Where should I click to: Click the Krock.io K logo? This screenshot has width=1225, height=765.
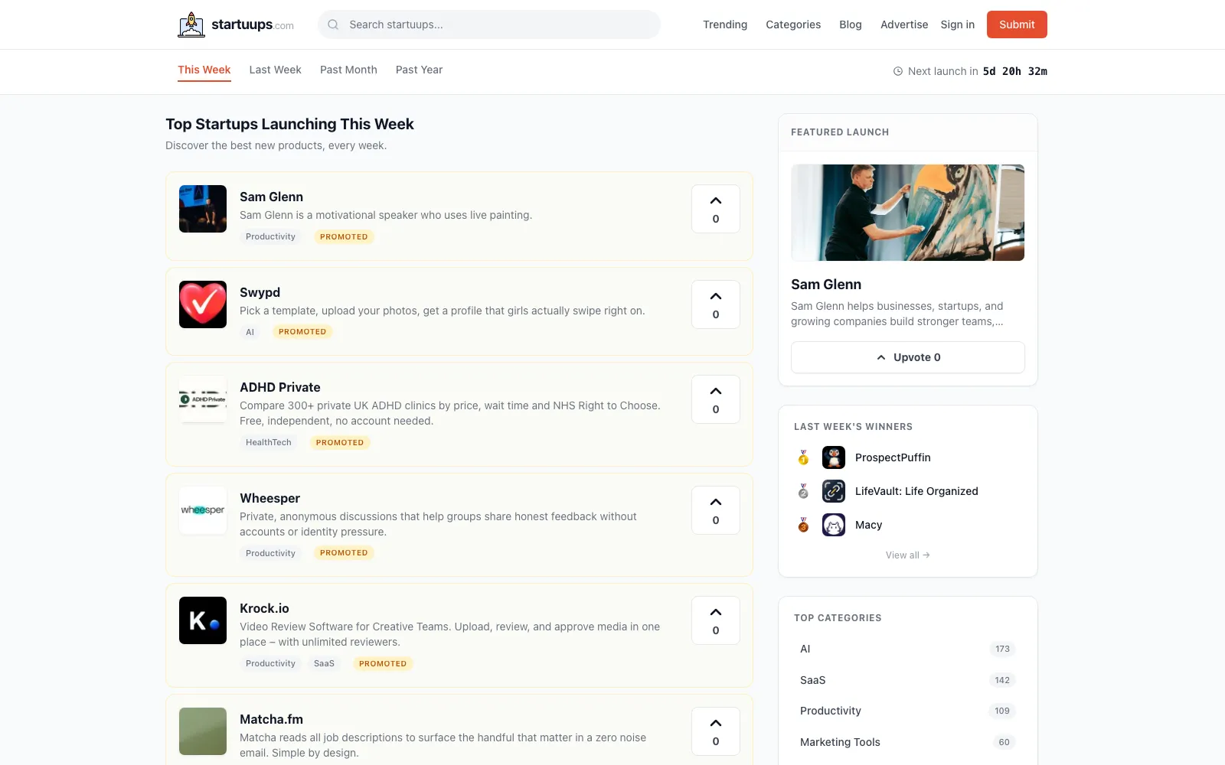tap(203, 620)
